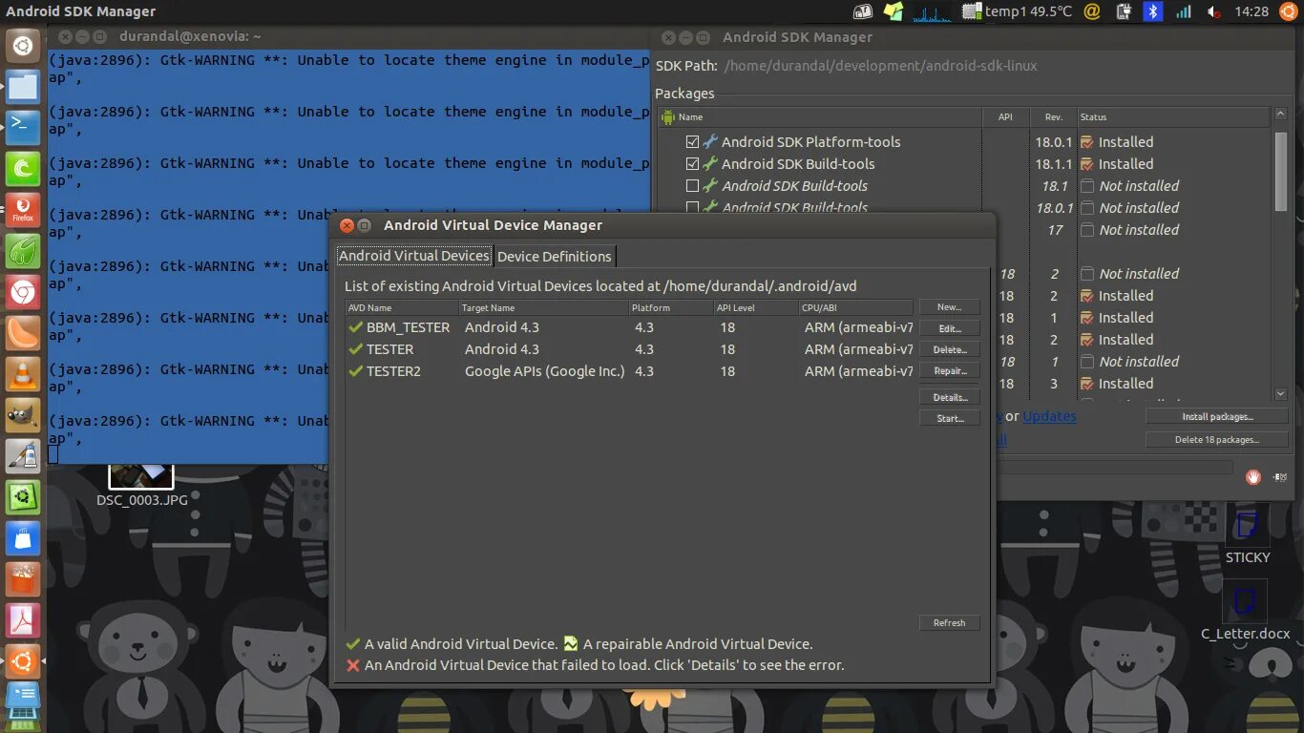Open the network signal indicator
Image resolution: width=1304 pixels, height=733 pixels.
[1184, 11]
